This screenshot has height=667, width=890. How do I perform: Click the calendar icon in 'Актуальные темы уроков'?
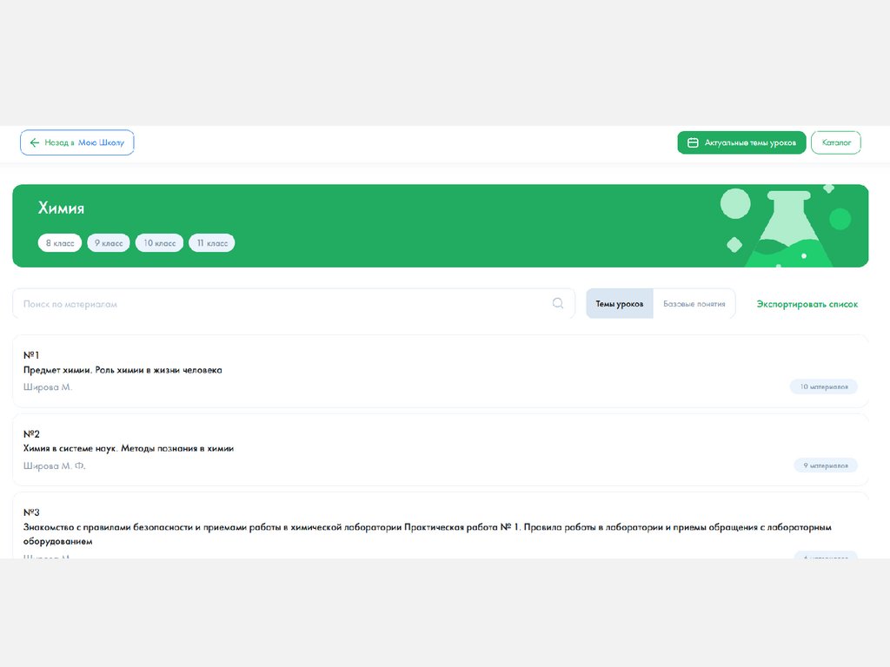pos(693,143)
